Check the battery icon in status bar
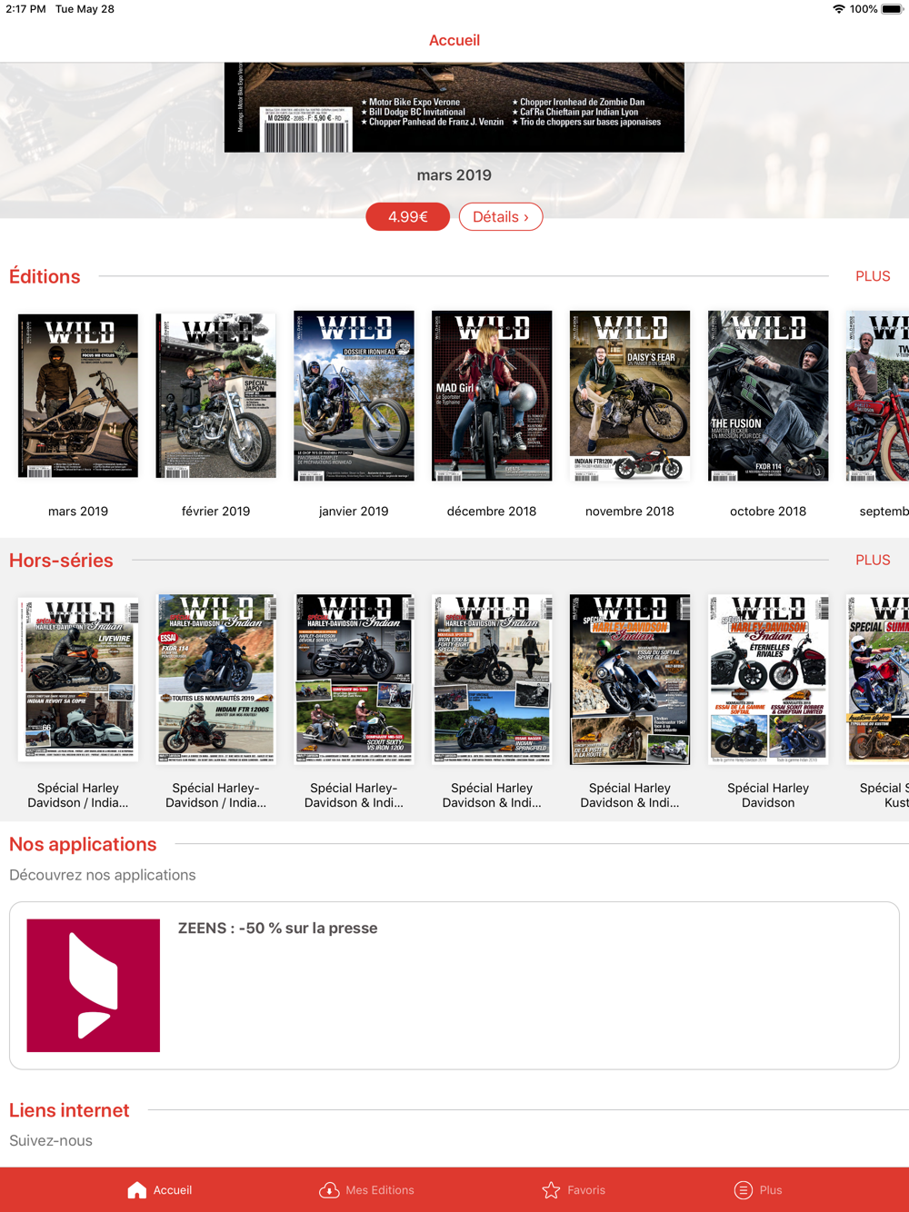This screenshot has height=1212, width=909. pyautogui.click(x=891, y=9)
